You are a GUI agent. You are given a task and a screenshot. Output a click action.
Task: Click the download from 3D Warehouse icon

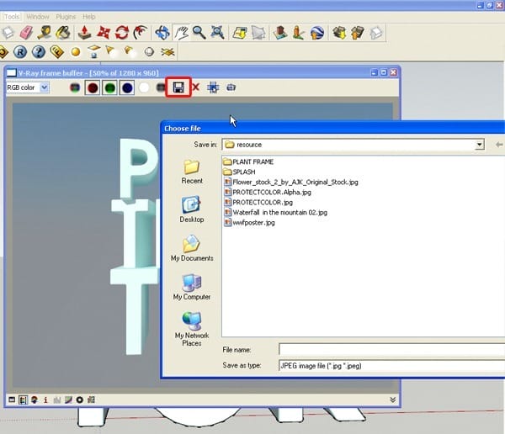[x=339, y=33]
